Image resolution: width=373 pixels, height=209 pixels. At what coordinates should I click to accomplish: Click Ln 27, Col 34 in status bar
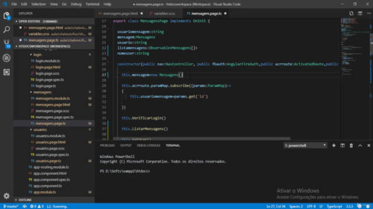point(276,207)
